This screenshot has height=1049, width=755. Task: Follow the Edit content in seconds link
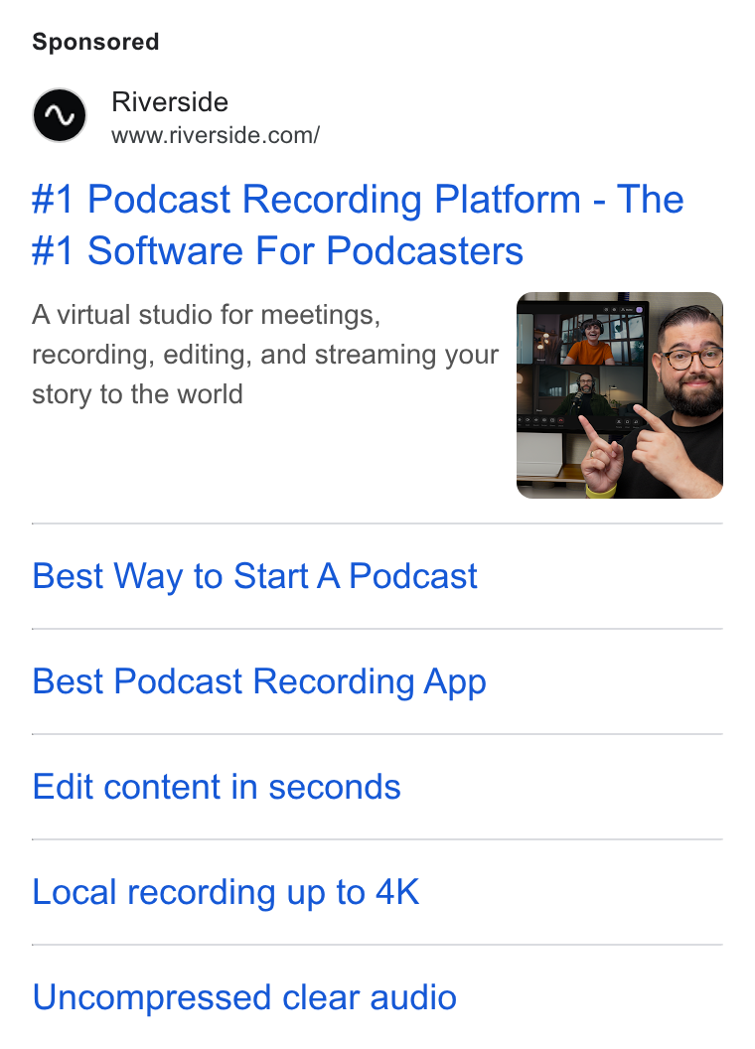click(x=217, y=787)
